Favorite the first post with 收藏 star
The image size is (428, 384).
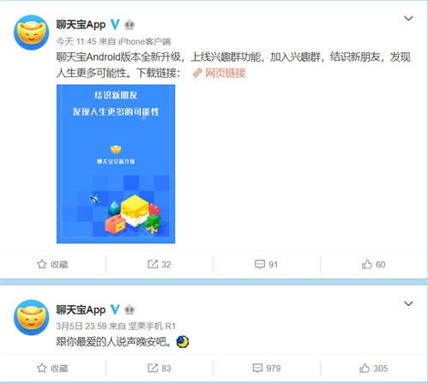[x=52, y=264]
